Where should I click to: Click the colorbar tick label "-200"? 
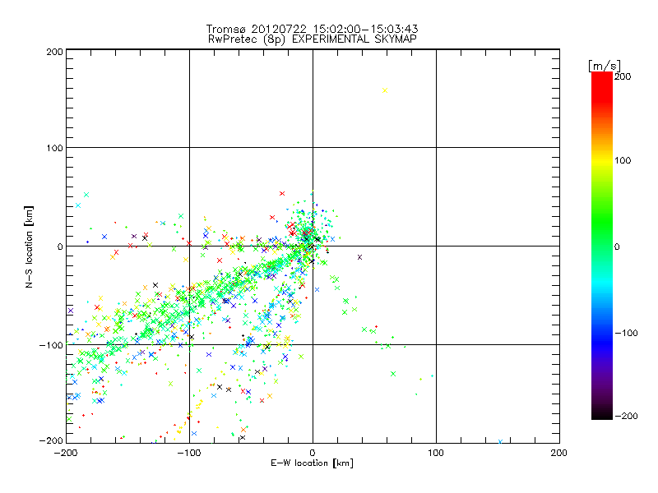626,416
